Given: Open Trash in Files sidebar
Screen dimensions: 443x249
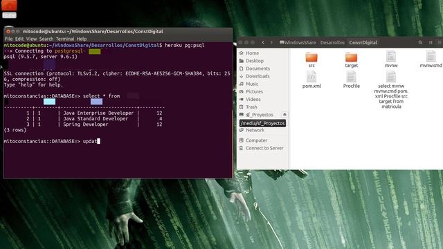Looking at the screenshot, I should coord(251,107).
